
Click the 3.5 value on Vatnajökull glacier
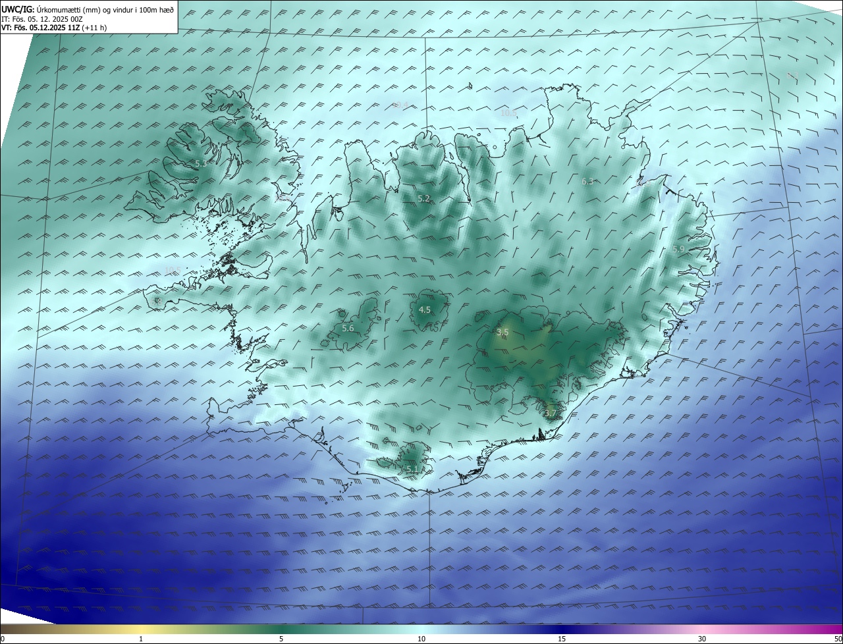point(503,332)
